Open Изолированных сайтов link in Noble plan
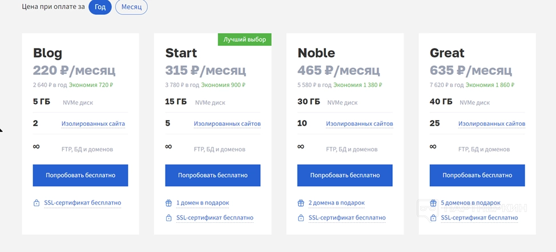This screenshot has width=556, height=252. (360, 123)
